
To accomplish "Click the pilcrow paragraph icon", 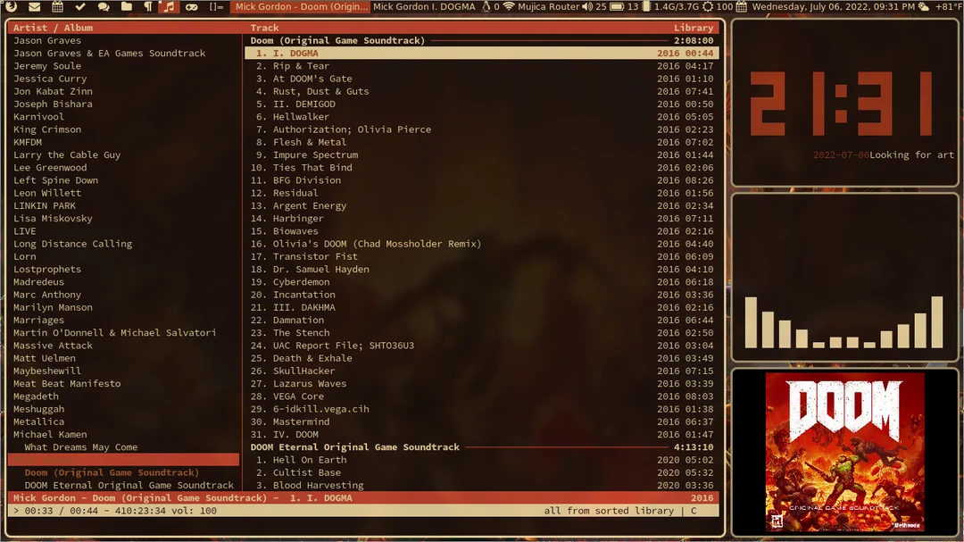I will click(148, 7).
